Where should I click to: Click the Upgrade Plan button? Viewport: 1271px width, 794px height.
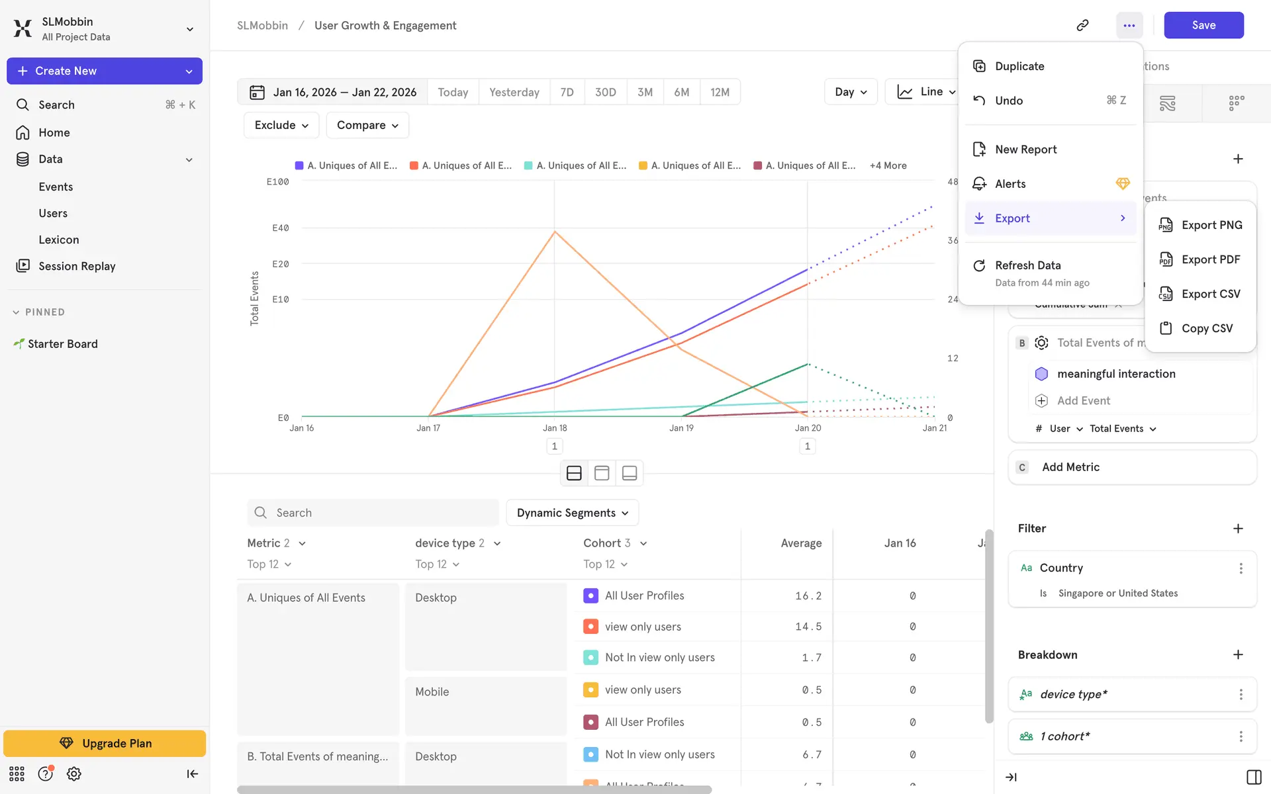tap(105, 743)
